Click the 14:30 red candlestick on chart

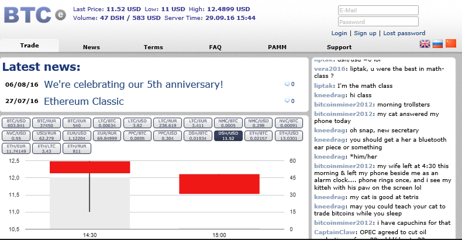90,167
